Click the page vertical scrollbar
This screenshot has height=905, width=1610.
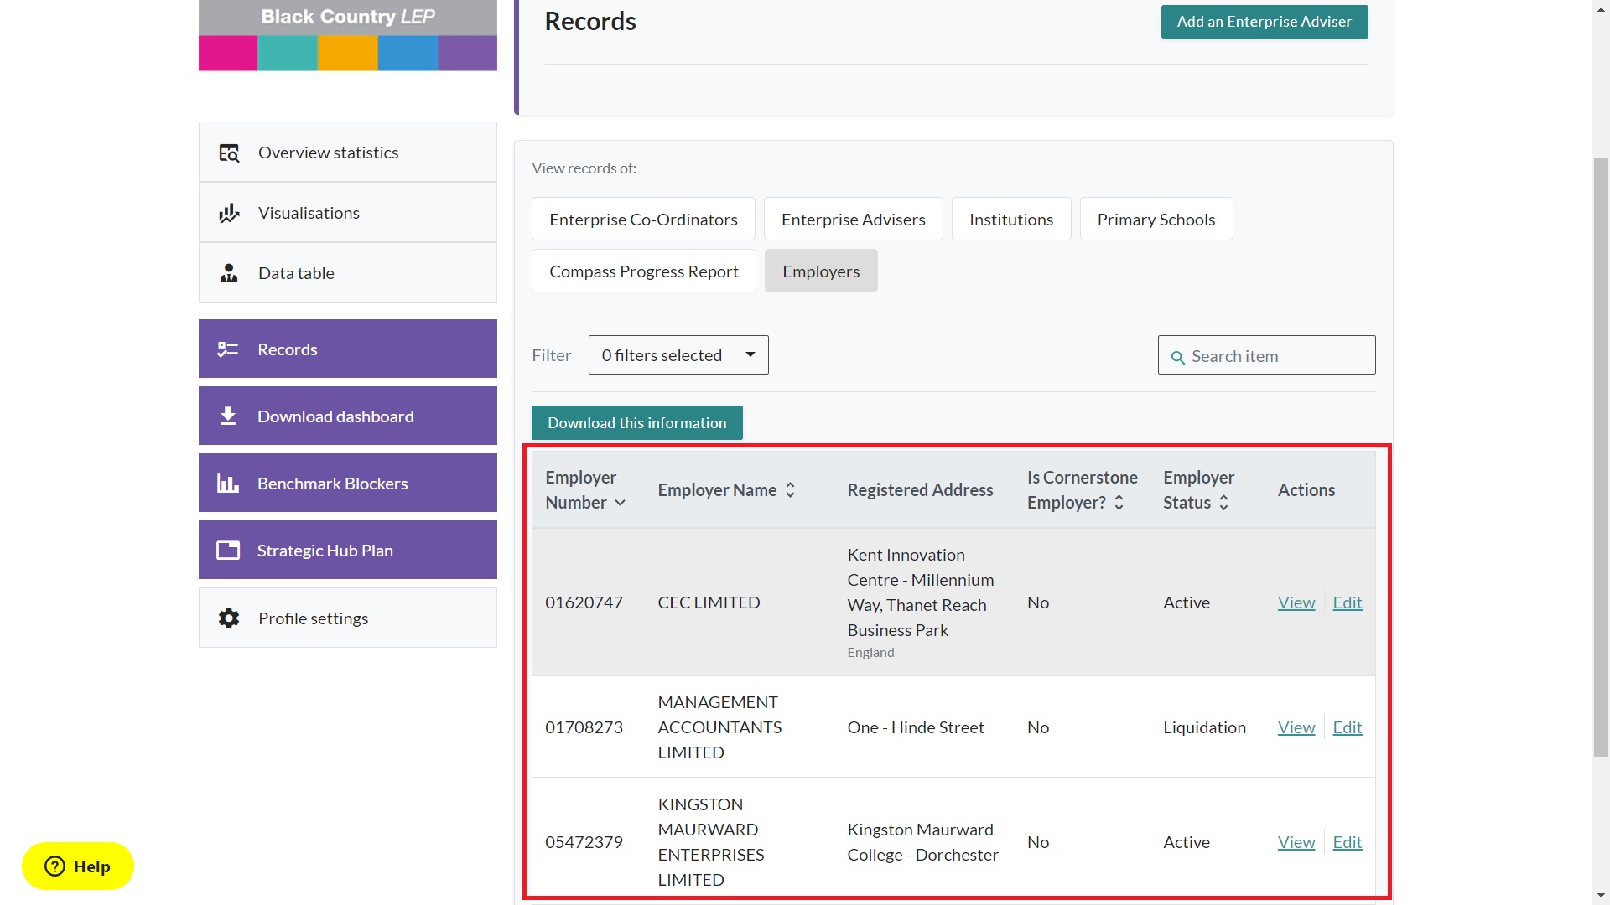(x=1601, y=457)
